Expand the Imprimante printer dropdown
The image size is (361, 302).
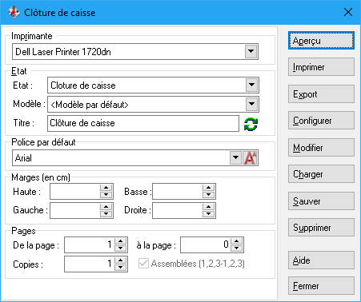pyautogui.click(x=251, y=51)
